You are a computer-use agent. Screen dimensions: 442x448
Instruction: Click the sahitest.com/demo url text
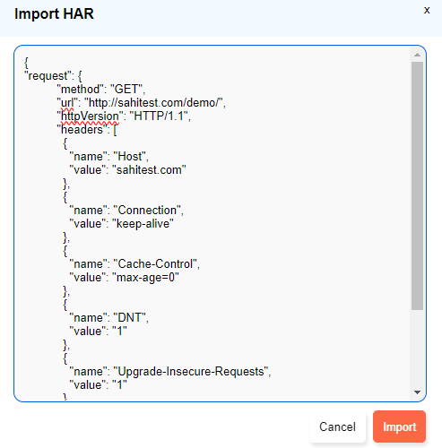coord(155,103)
